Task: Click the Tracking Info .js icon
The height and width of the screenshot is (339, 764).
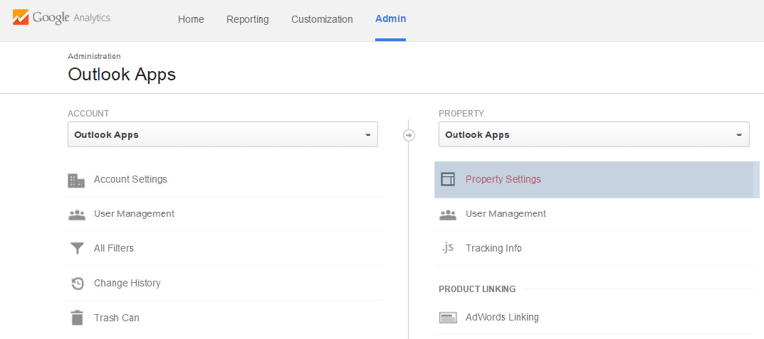Action: (x=447, y=248)
